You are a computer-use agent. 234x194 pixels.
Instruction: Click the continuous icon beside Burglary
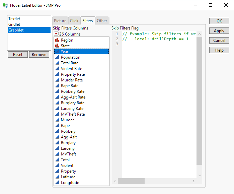[x=57, y=143]
